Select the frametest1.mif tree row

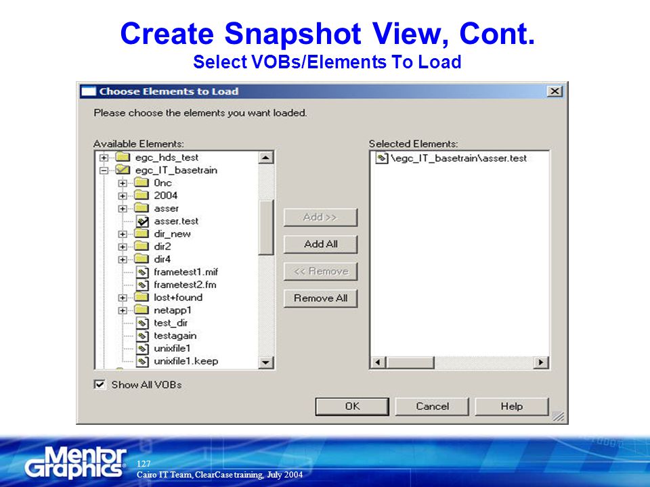(177, 272)
